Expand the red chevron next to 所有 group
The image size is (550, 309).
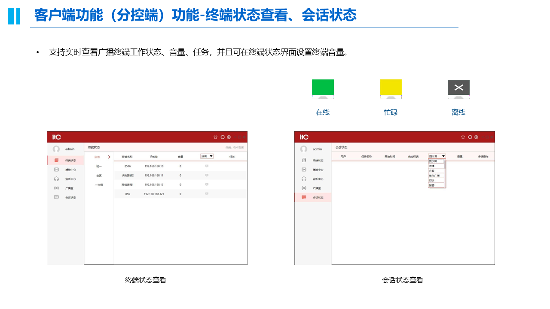click(109, 157)
